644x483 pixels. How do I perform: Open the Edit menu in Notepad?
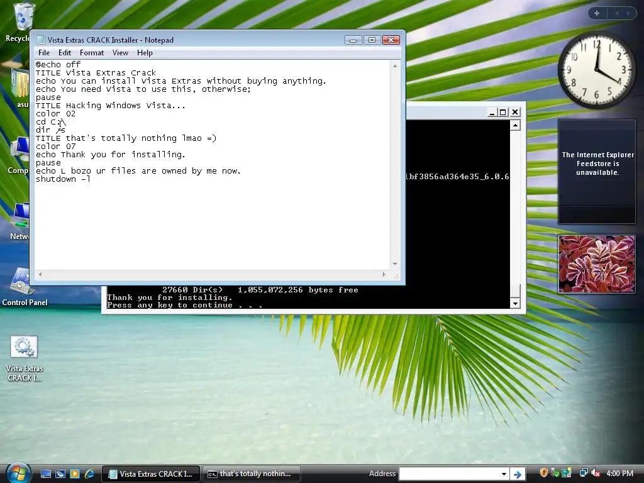(65, 53)
